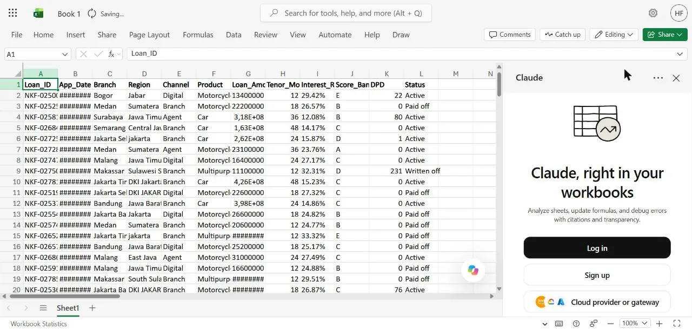The height and width of the screenshot is (329, 692).
Task: Click the formula bar cancel X icon
Action: [x=83, y=54]
